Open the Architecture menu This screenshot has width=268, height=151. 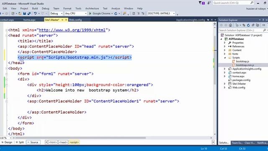tap(92, 8)
